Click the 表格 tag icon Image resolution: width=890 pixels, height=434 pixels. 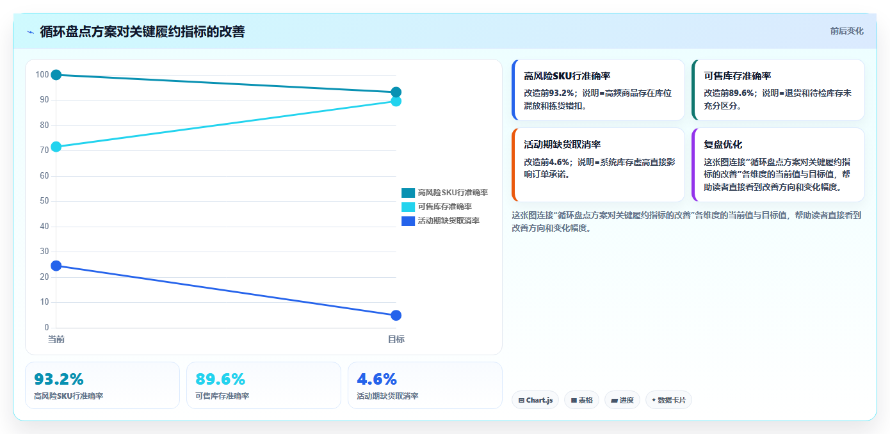(x=574, y=401)
